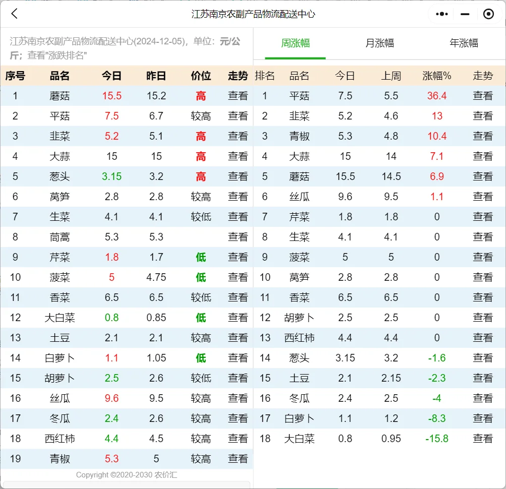Click the 价位 column header
This screenshot has width=506, height=489.
click(x=201, y=76)
